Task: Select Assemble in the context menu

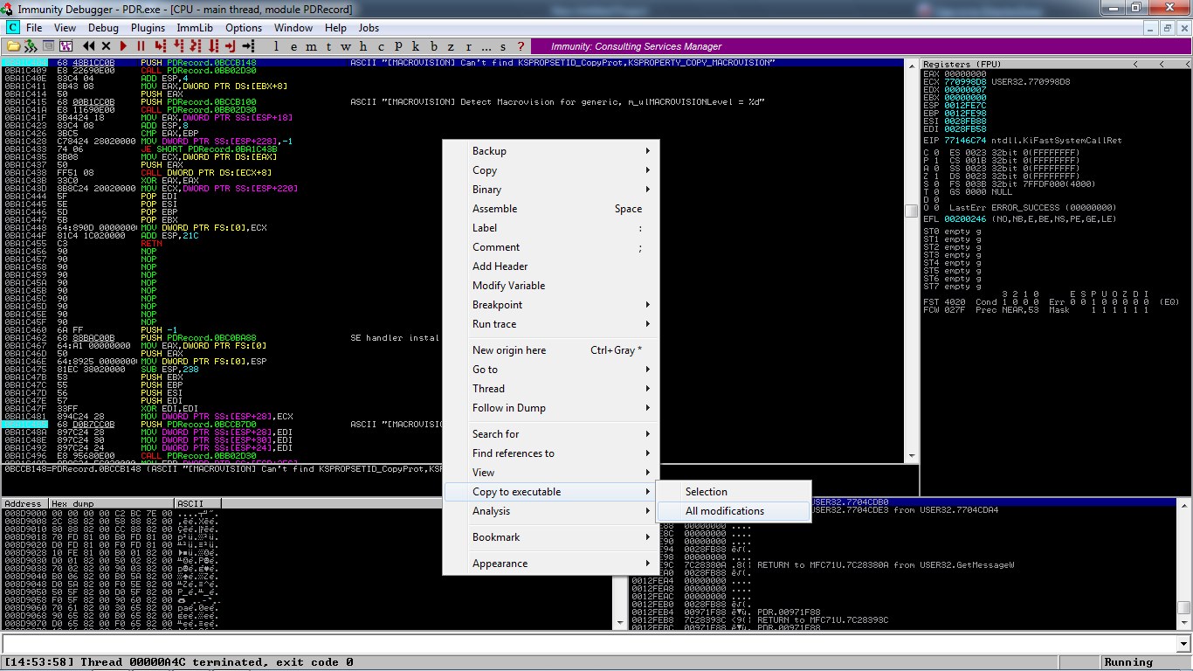Action: pos(551,209)
